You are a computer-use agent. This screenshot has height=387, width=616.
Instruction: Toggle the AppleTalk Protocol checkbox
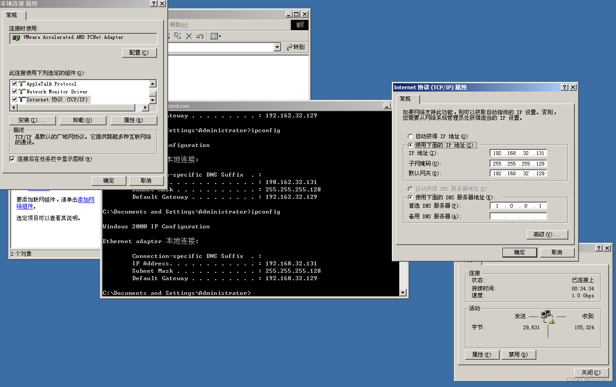[x=14, y=84]
